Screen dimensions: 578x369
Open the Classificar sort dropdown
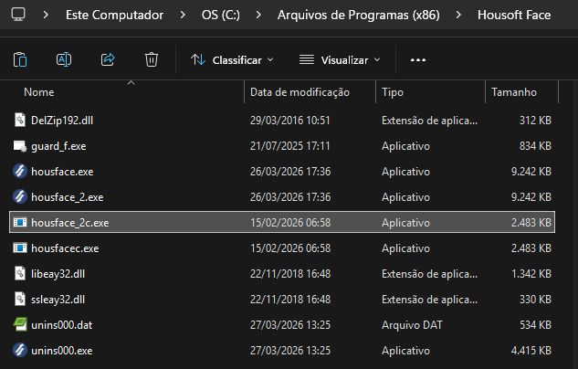click(x=232, y=60)
